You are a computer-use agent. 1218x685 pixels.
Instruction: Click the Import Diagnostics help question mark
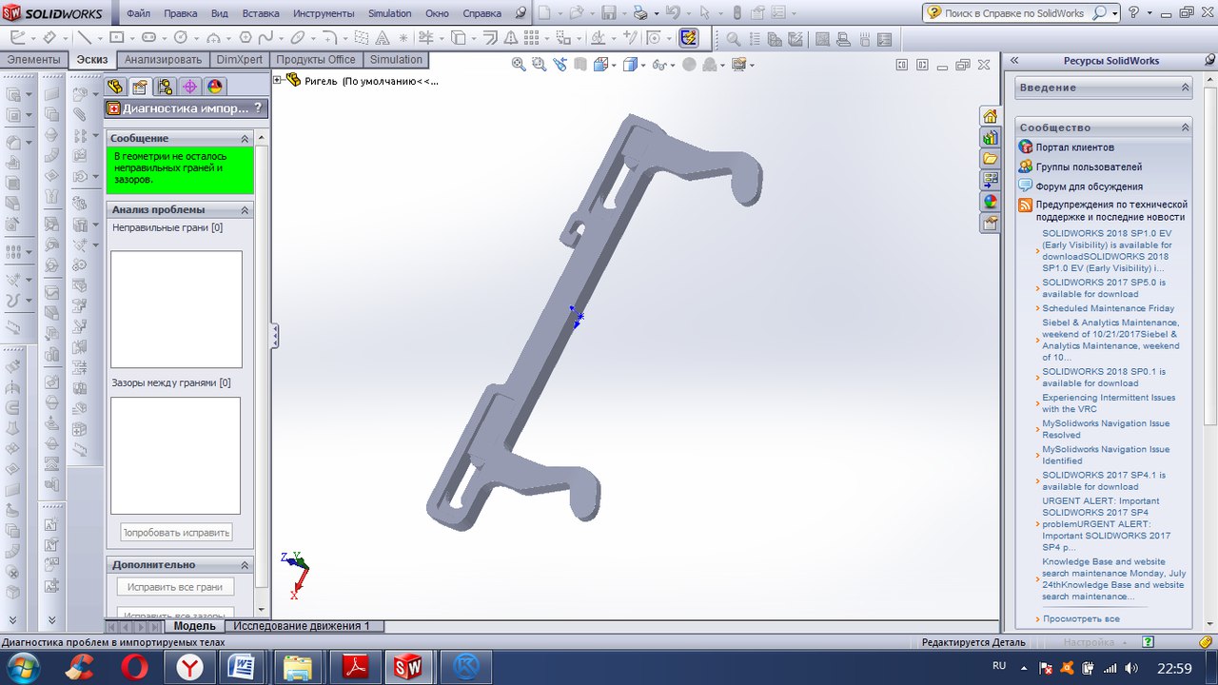[258, 108]
